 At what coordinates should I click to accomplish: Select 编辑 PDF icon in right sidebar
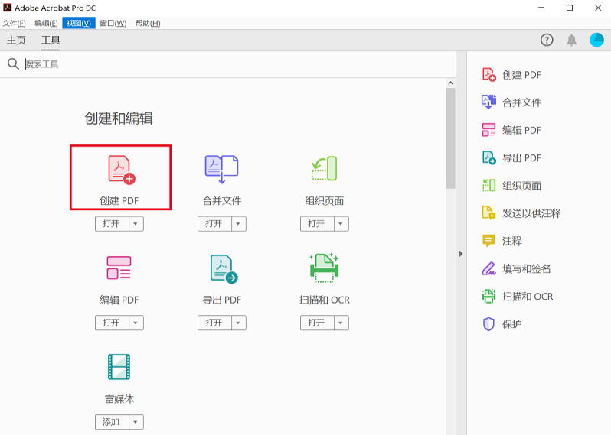coord(488,130)
